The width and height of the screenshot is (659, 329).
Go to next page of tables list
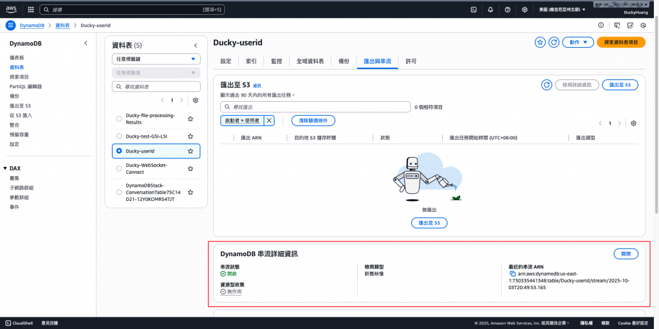181,100
